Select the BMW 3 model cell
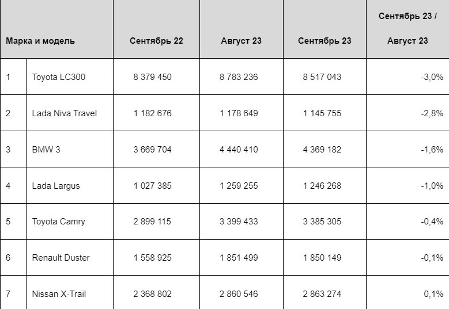 pyautogui.click(x=46, y=150)
